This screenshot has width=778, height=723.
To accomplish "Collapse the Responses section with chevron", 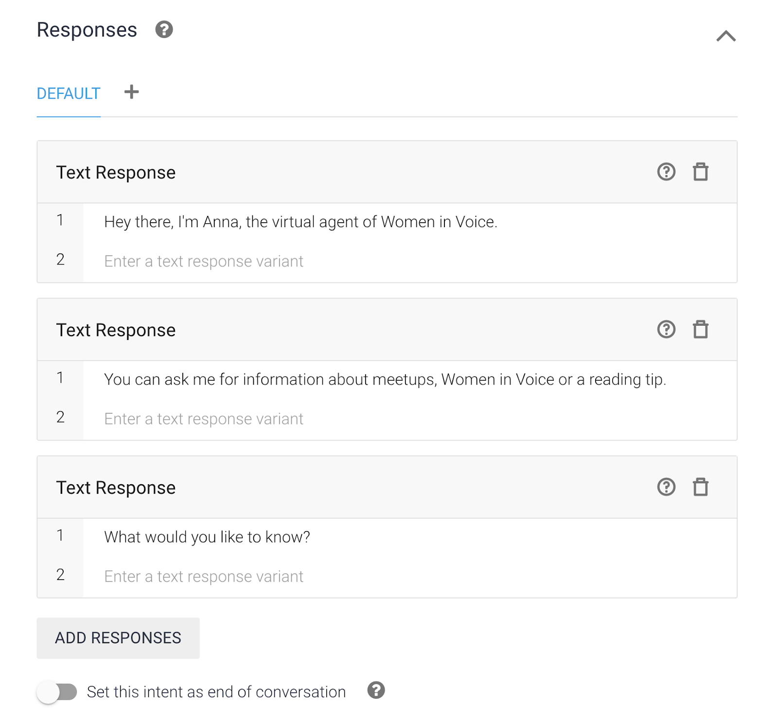I will click(x=725, y=36).
